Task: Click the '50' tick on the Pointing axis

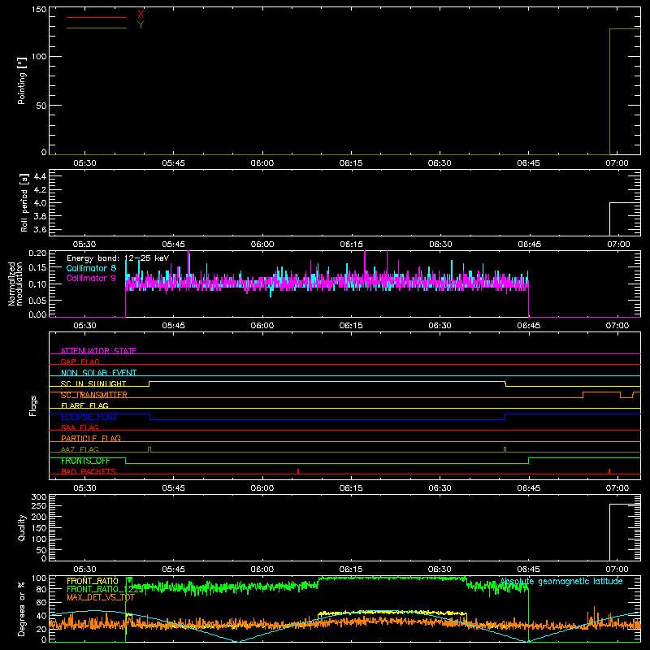Action: [41, 106]
